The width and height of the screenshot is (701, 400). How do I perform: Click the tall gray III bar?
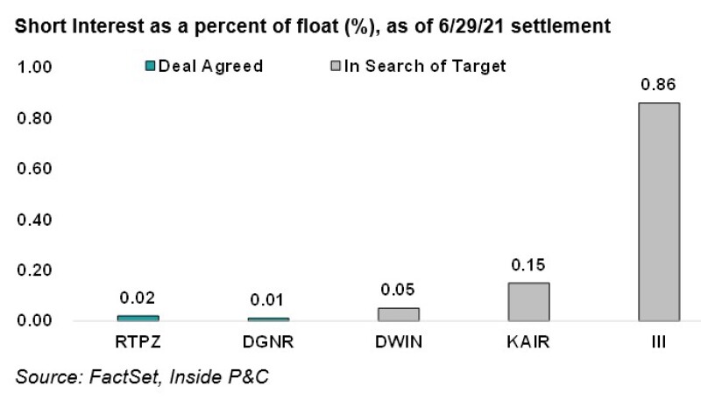point(658,212)
